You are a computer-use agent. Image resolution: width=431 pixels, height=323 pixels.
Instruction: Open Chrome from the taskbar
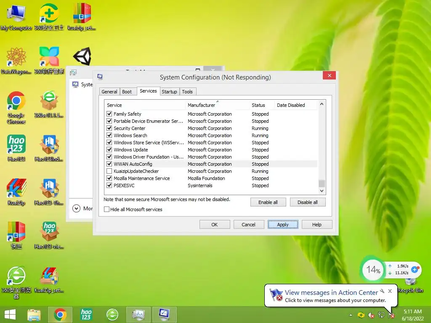click(60, 315)
